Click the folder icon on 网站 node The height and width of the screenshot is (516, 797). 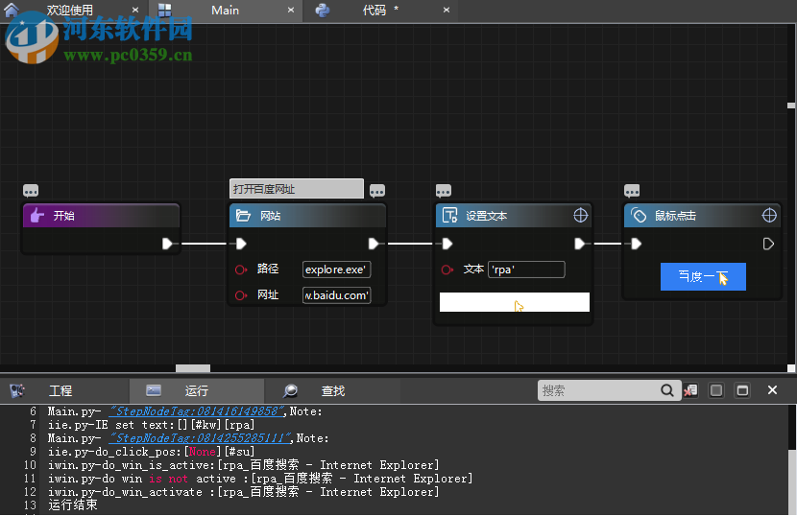click(x=243, y=216)
